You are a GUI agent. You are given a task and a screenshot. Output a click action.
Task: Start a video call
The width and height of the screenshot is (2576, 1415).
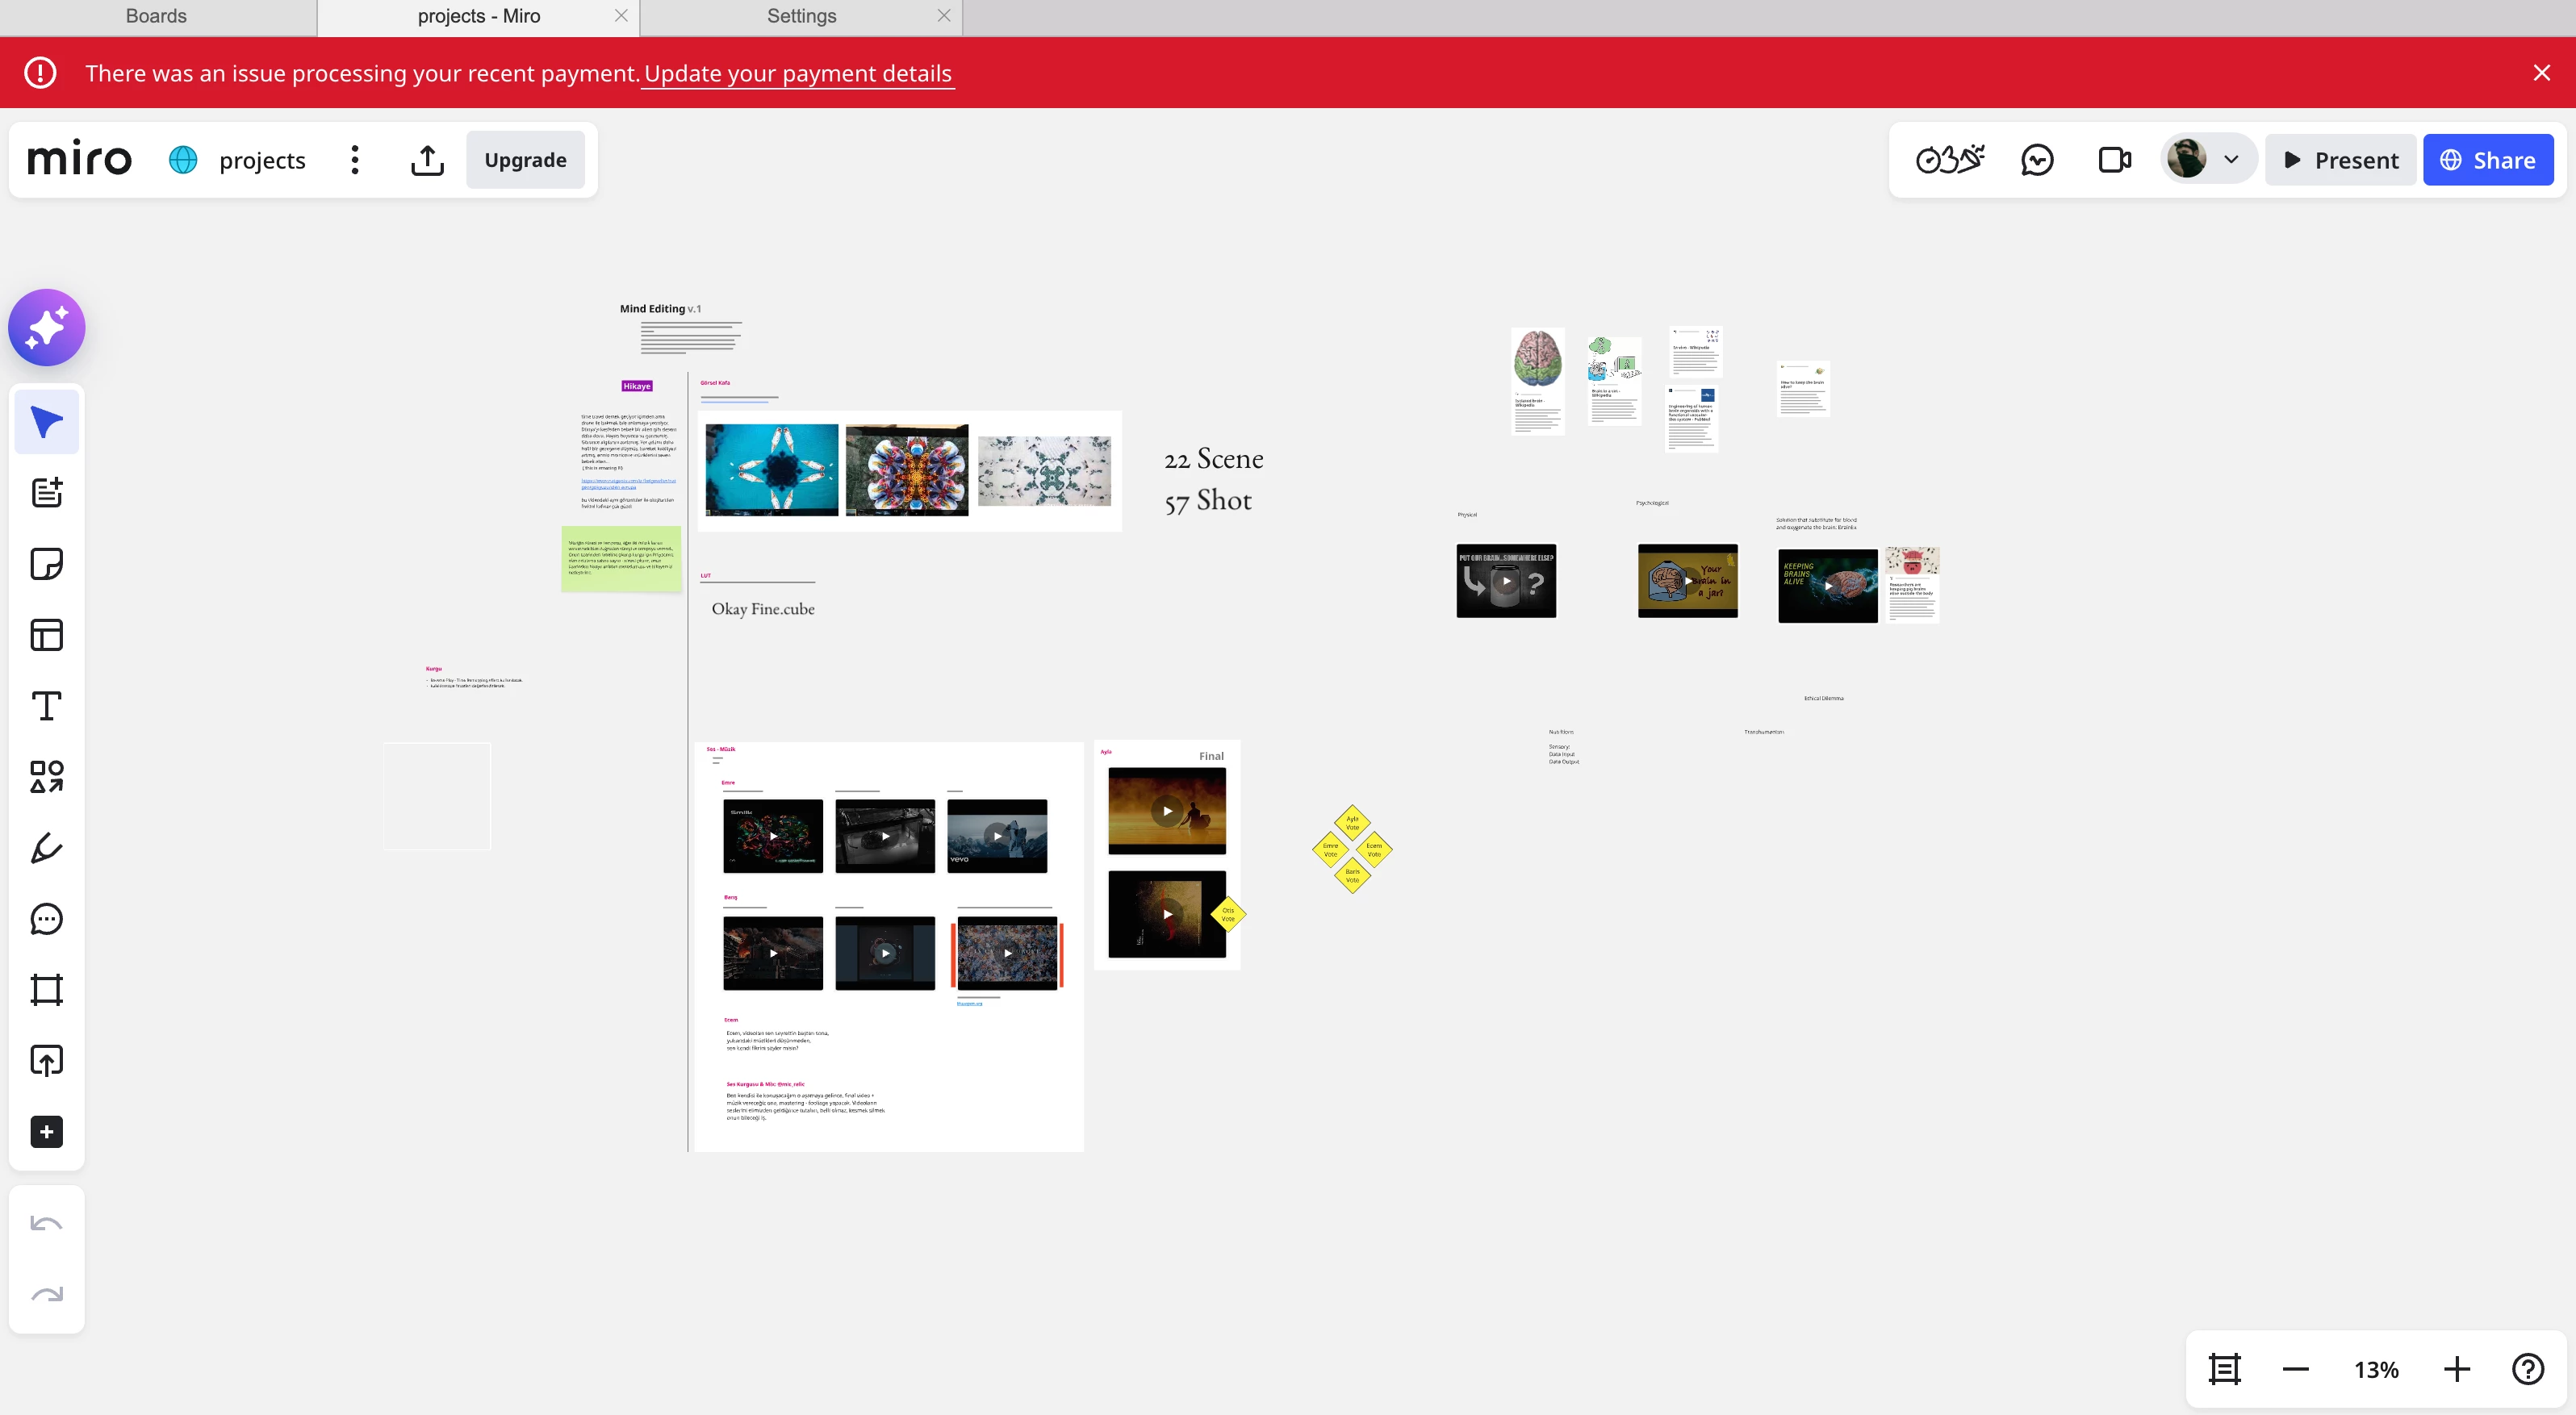[x=2114, y=160]
